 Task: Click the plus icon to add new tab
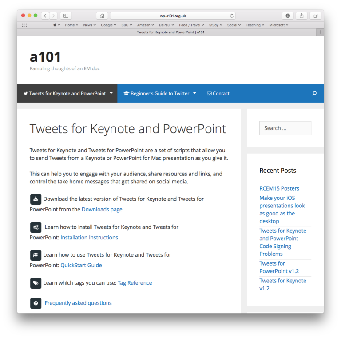coord(320,32)
